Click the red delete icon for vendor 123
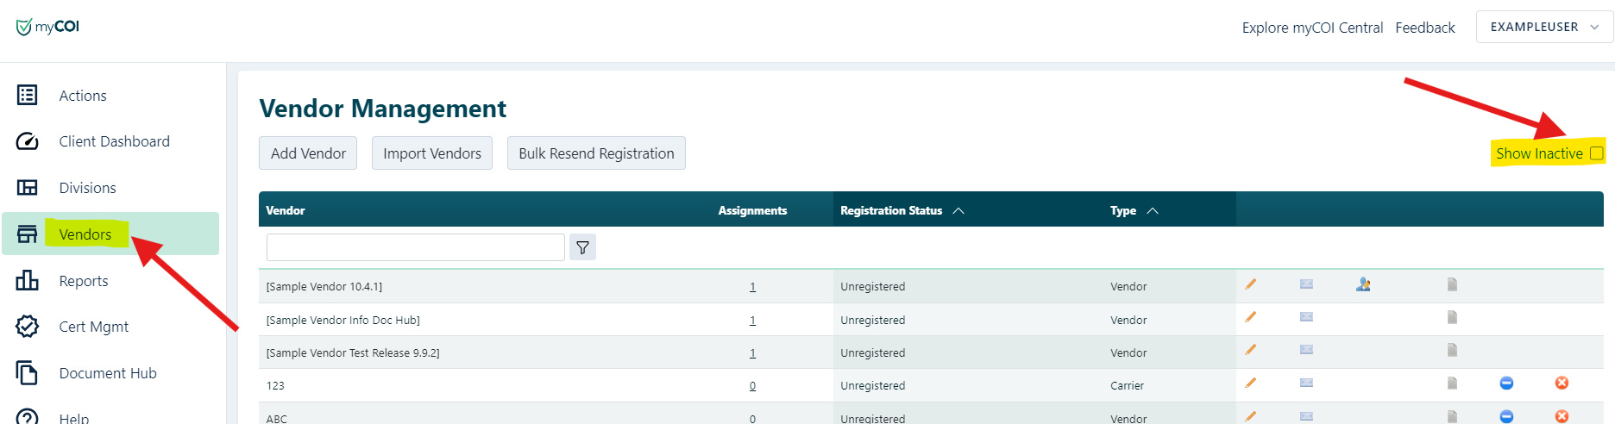1615x424 pixels. coord(1562,383)
